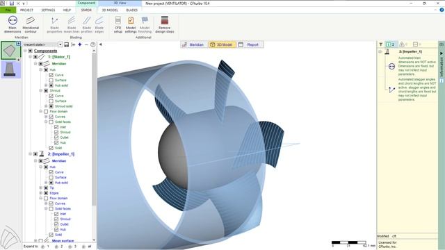Switch to Meridian view button
Viewport: 445px width, 250px height.
pos(193,44)
